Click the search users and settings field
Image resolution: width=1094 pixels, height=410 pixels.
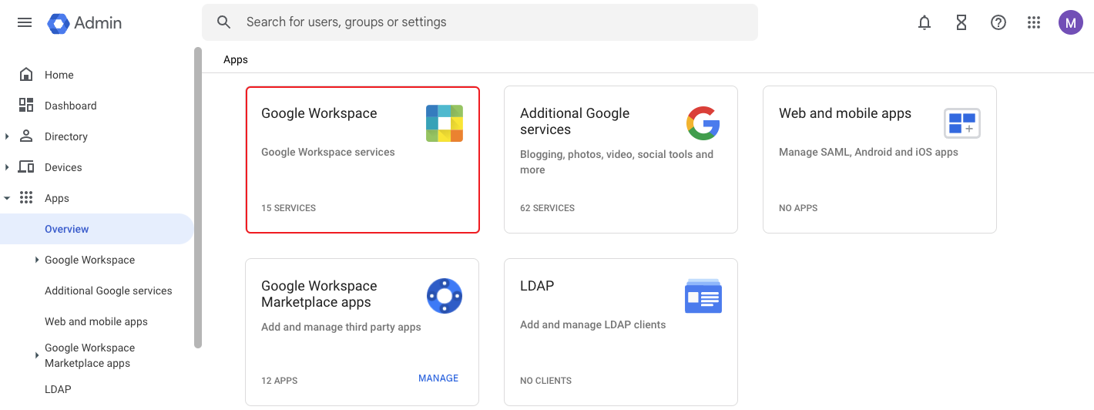pos(479,22)
